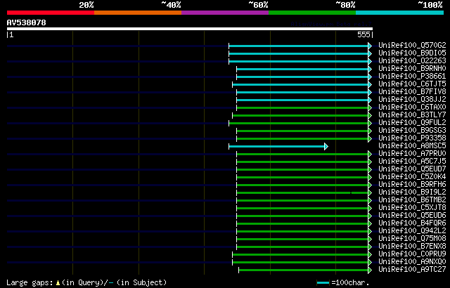This screenshot has height=288, width=450.
Task: Open subject UniRef100_B9RNH0
Action: click(x=412, y=69)
